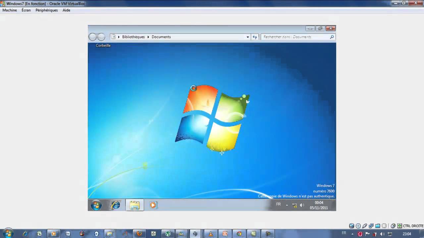Expand the address bar history dropdown
Screen dimensions: 424x238
tap(248, 37)
